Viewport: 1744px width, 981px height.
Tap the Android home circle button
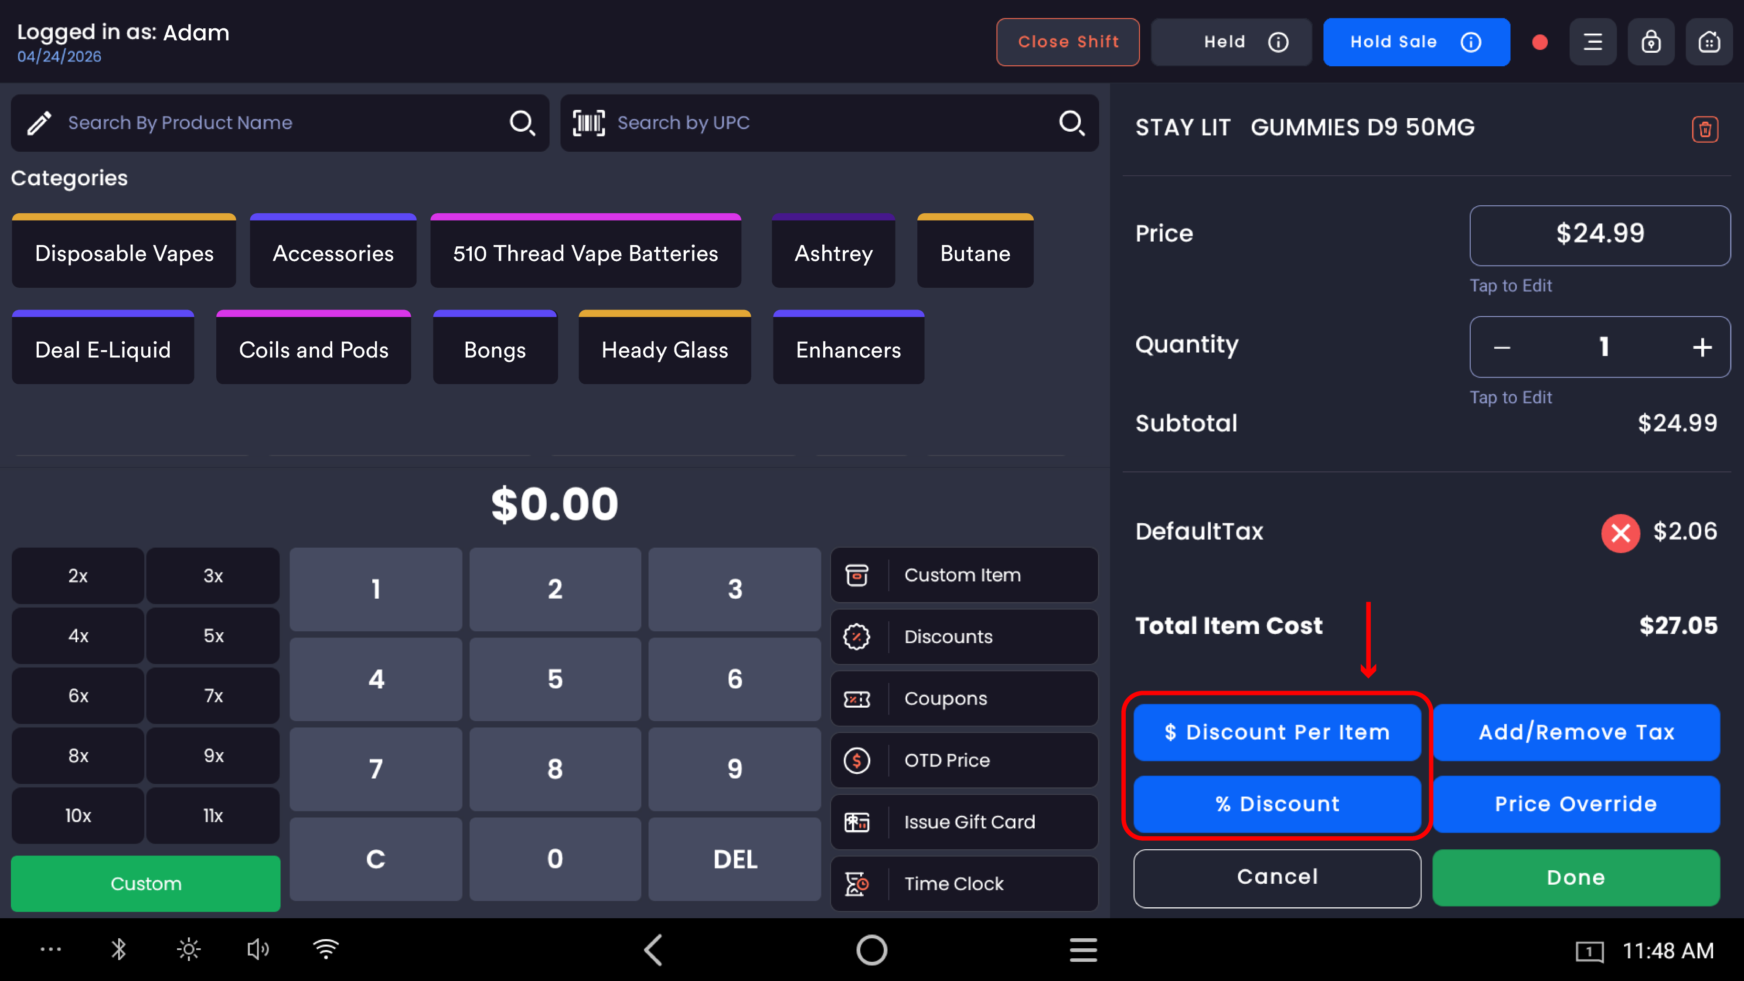tap(871, 950)
